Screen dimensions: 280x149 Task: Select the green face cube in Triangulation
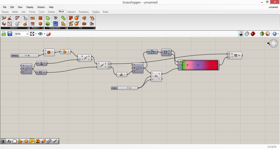pos(48,24)
